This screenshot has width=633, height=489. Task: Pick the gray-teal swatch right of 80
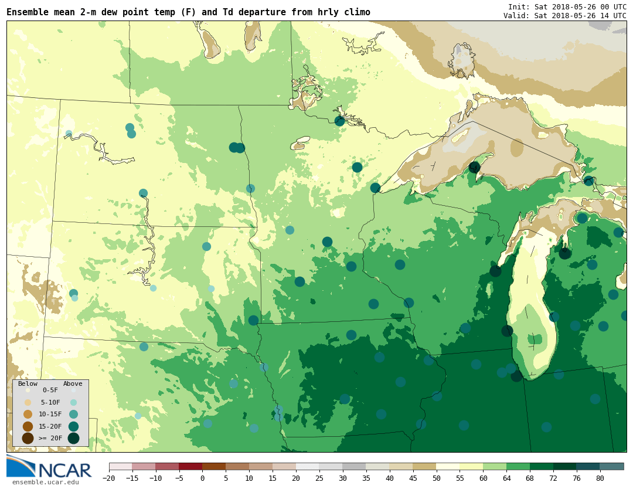pos(612,467)
